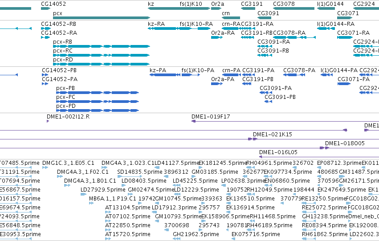Screen dimensions: 379x241
Task: Select the CG3091-RA transcript label
Action: tap(273, 42)
